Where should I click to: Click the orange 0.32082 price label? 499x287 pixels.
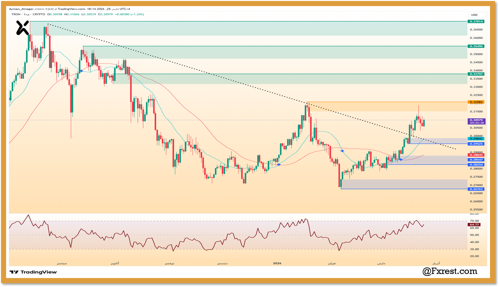(x=476, y=102)
